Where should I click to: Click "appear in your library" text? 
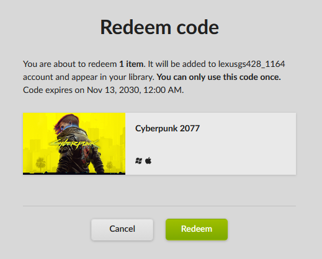113,77
